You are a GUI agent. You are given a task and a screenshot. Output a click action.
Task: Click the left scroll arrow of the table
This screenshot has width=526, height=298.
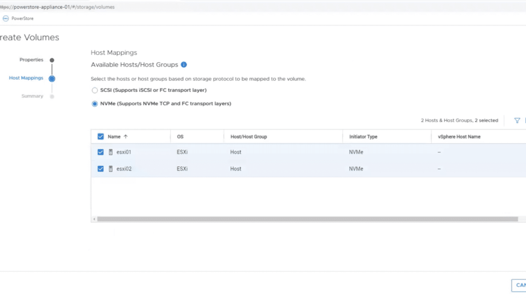tap(94, 219)
